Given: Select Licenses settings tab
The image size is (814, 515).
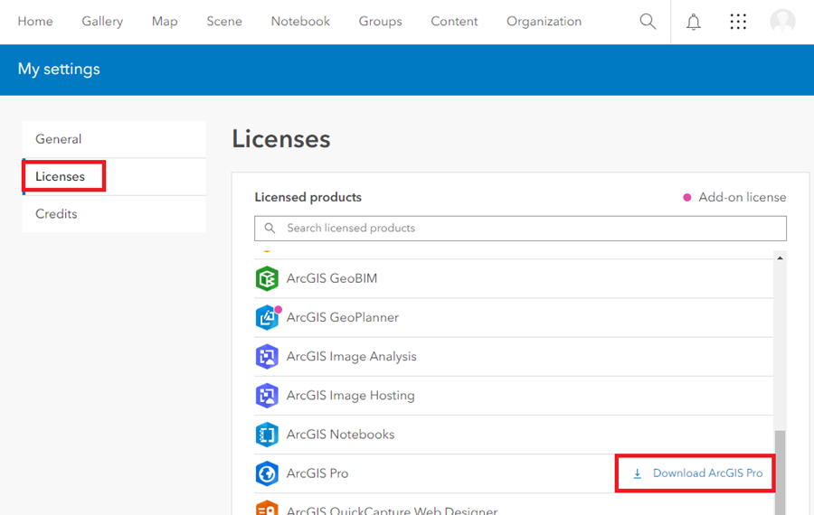Looking at the screenshot, I should [x=114, y=176].
